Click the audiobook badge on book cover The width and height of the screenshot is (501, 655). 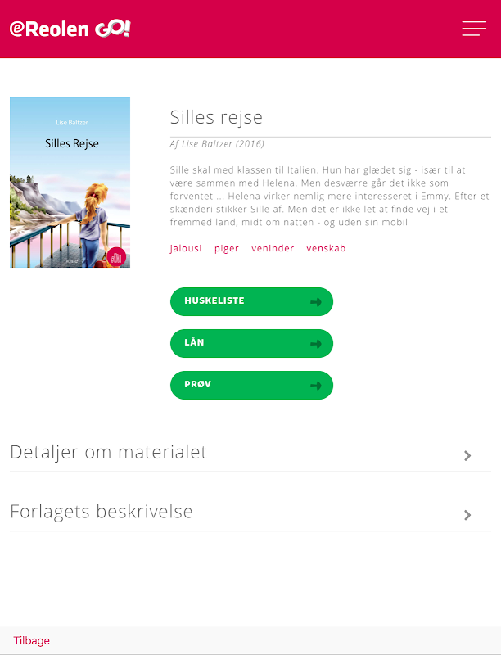click(116, 256)
